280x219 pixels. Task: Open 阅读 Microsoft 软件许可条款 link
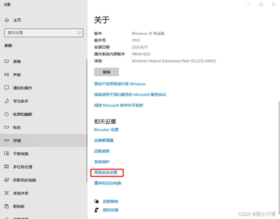coord(119,106)
